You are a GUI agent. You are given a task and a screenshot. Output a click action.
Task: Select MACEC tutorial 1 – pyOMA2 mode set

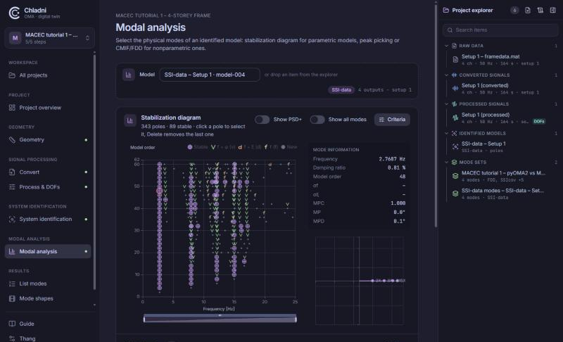point(502,176)
